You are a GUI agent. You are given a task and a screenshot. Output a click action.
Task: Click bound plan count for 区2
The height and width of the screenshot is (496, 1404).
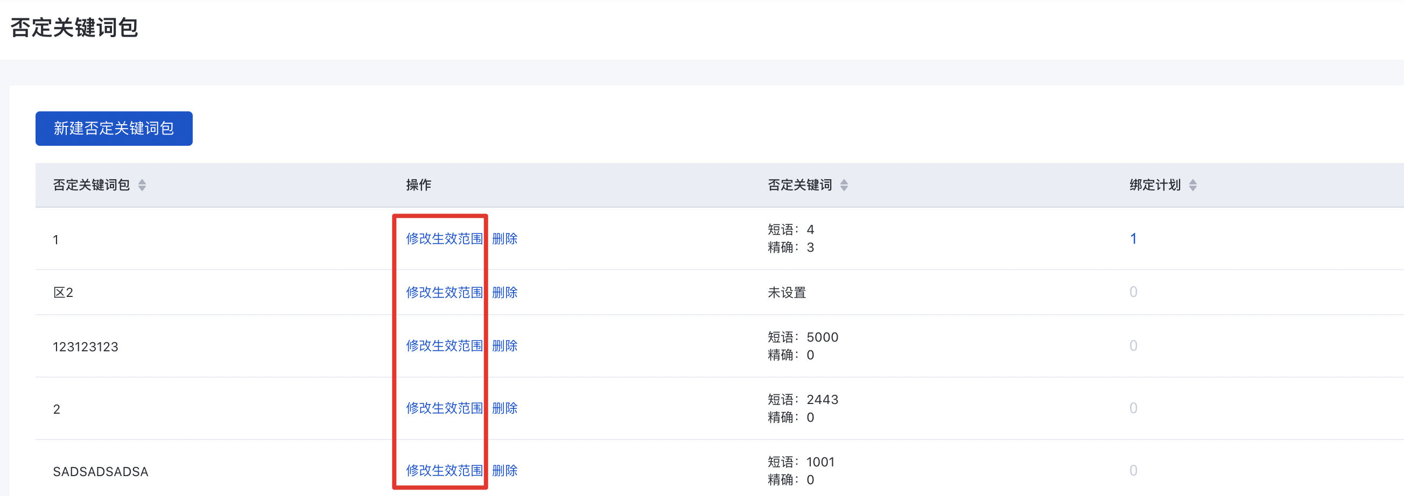click(1133, 292)
